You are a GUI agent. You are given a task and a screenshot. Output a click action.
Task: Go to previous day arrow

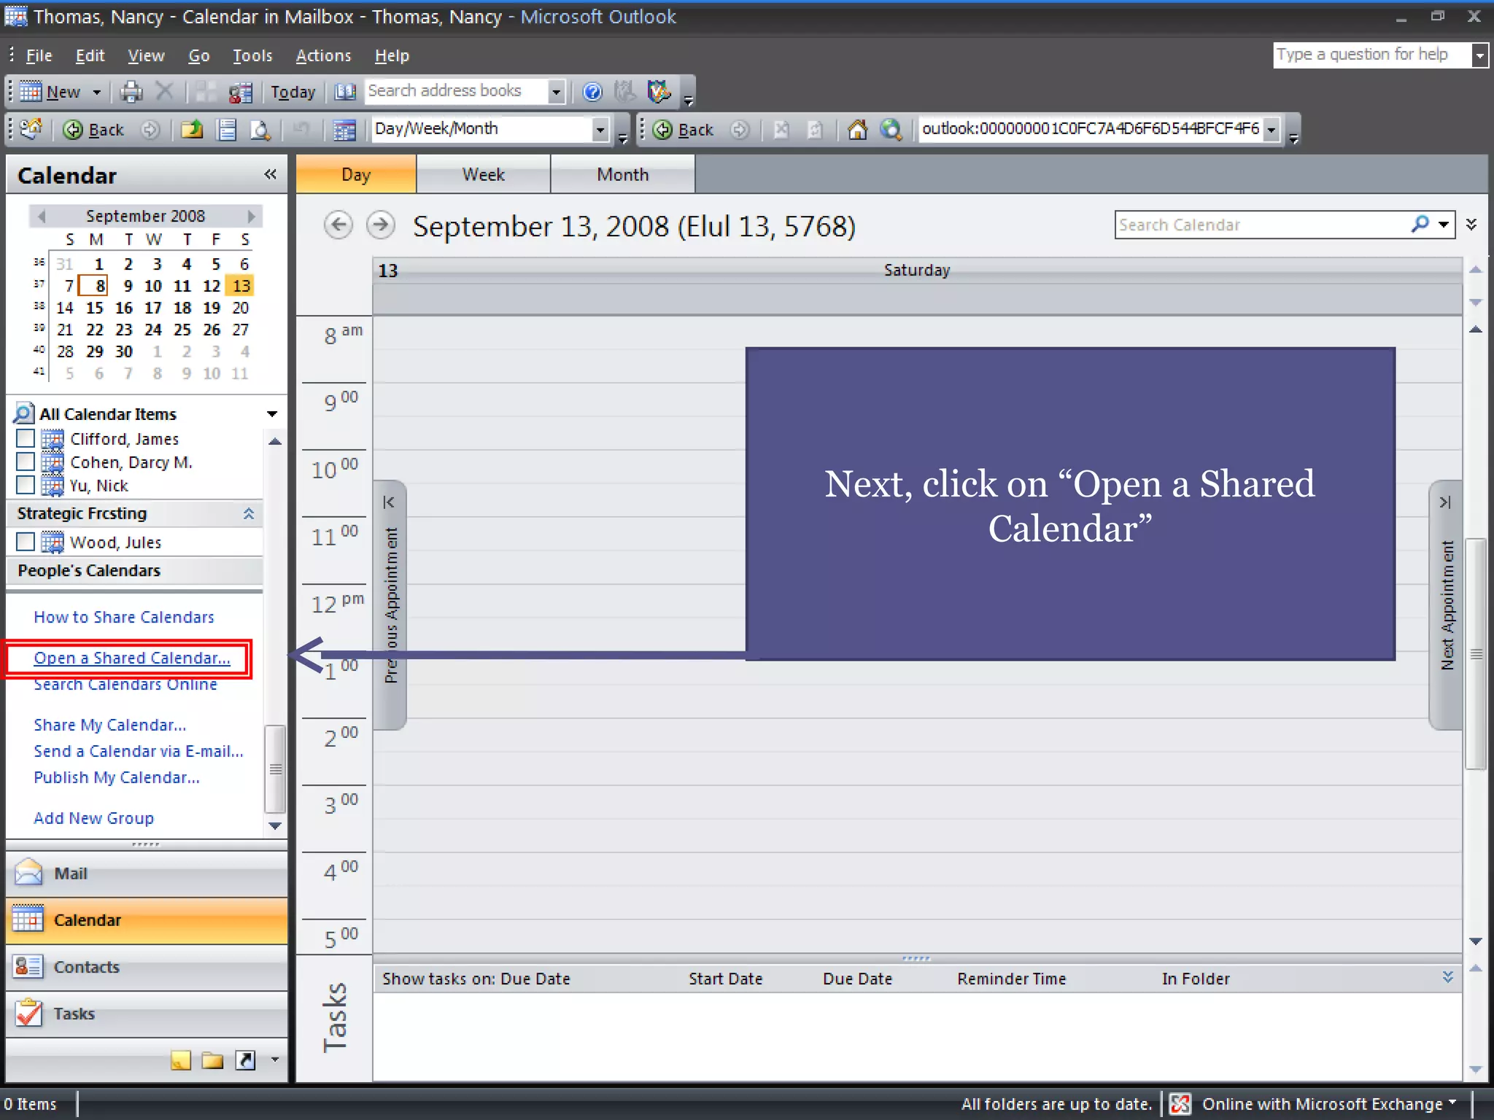pos(338,225)
